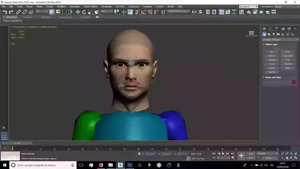The height and width of the screenshot is (169, 300).
Task: Toggle the Ribbon display icon
Action: (221, 12)
